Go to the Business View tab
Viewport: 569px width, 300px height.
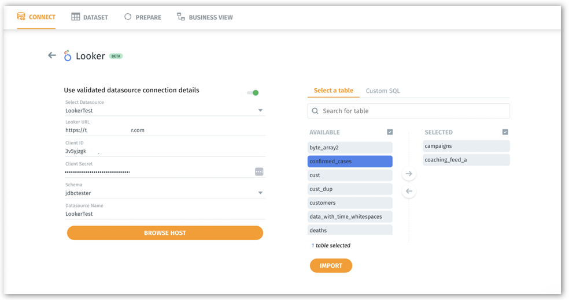tap(205, 17)
